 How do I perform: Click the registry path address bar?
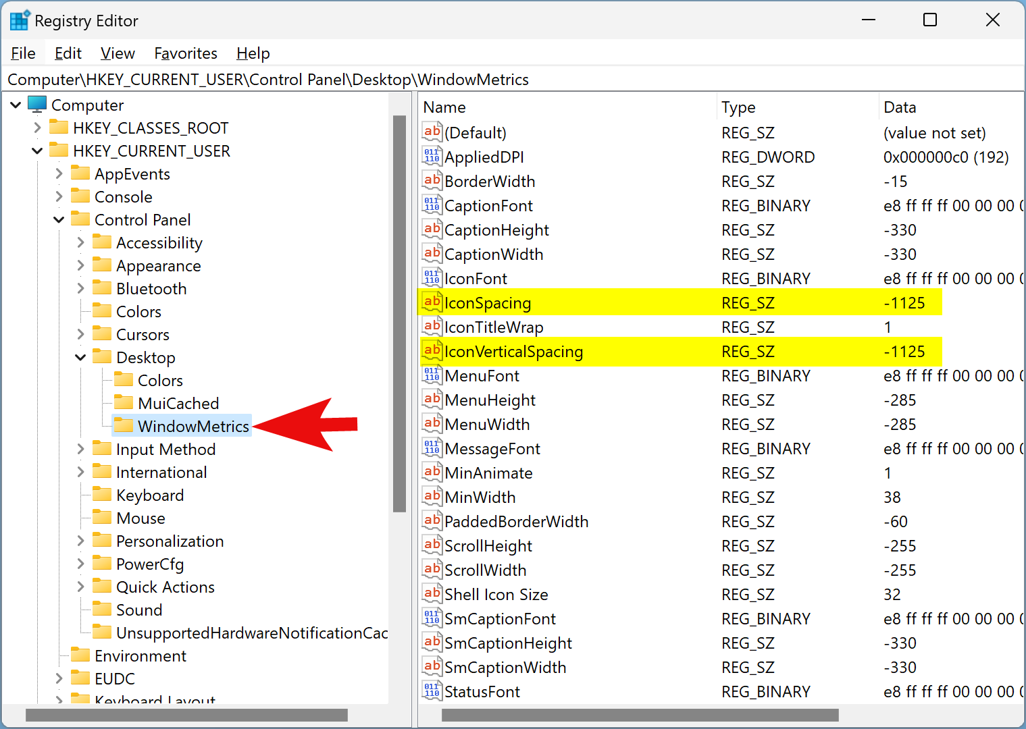click(513, 80)
